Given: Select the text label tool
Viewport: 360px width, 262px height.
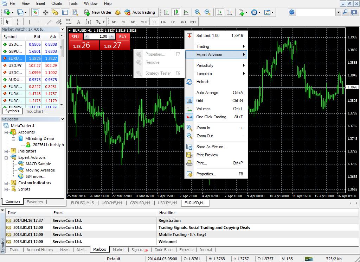Looking at the screenshot, I should pos(88,22).
